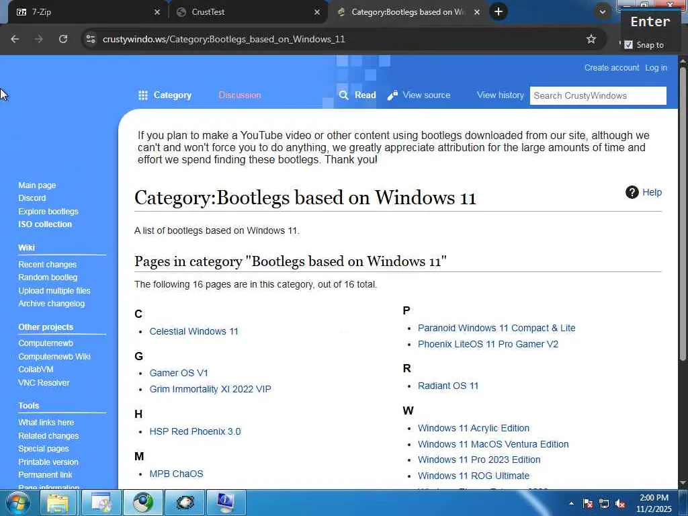Open View history

500,95
